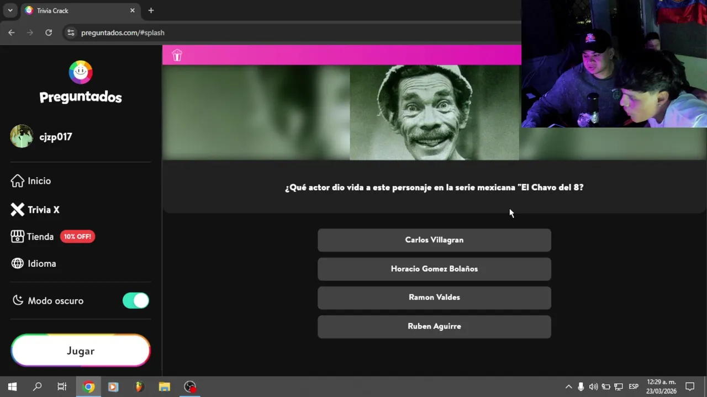Open the notifications action center icon
The height and width of the screenshot is (397, 707).
[690, 387]
